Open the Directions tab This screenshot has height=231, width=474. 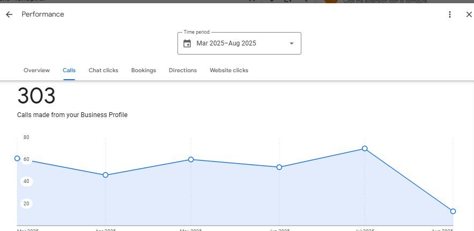click(183, 70)
